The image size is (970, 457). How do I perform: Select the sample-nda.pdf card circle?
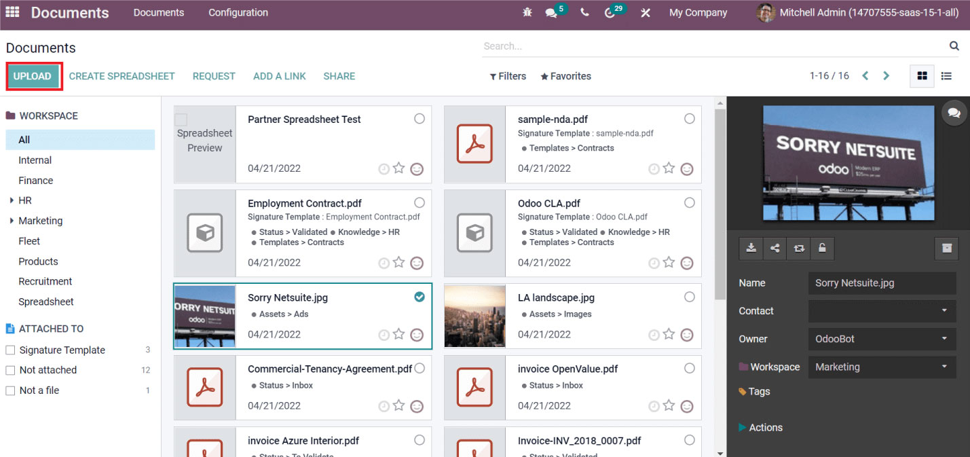coord(690,119)
